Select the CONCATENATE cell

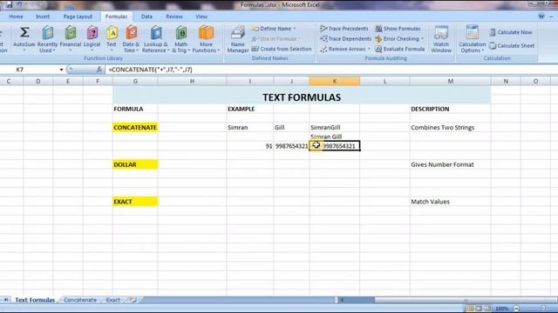click(x=135, y=128)
